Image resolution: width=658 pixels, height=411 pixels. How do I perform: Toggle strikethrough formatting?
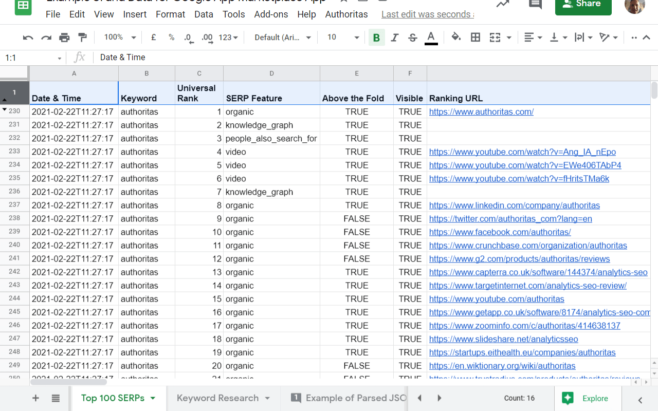[412, 38]
